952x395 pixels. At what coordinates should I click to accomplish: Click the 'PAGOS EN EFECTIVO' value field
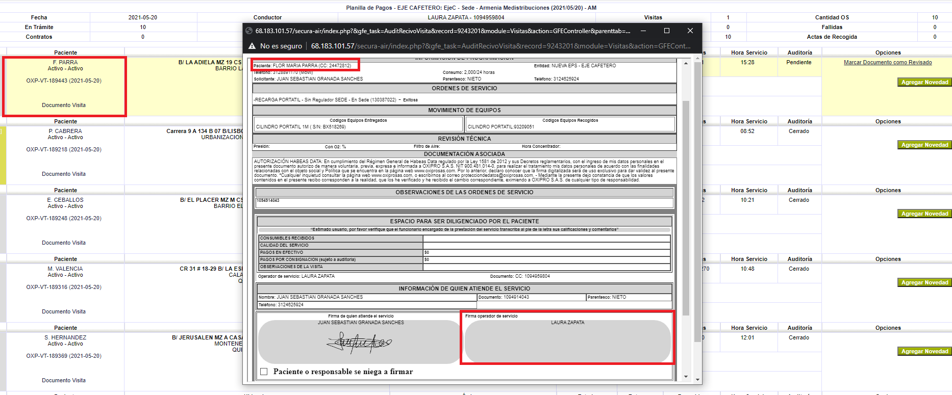pyautogui.click(x=546, y=252)
